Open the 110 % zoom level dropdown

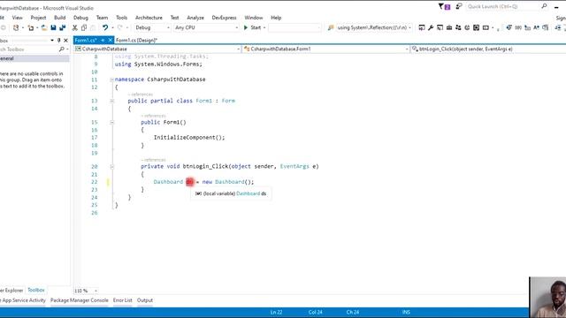(96, 291)
